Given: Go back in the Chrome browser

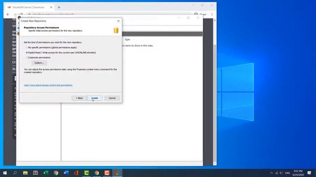Looking at the screenshot, I should click(8, 14).
